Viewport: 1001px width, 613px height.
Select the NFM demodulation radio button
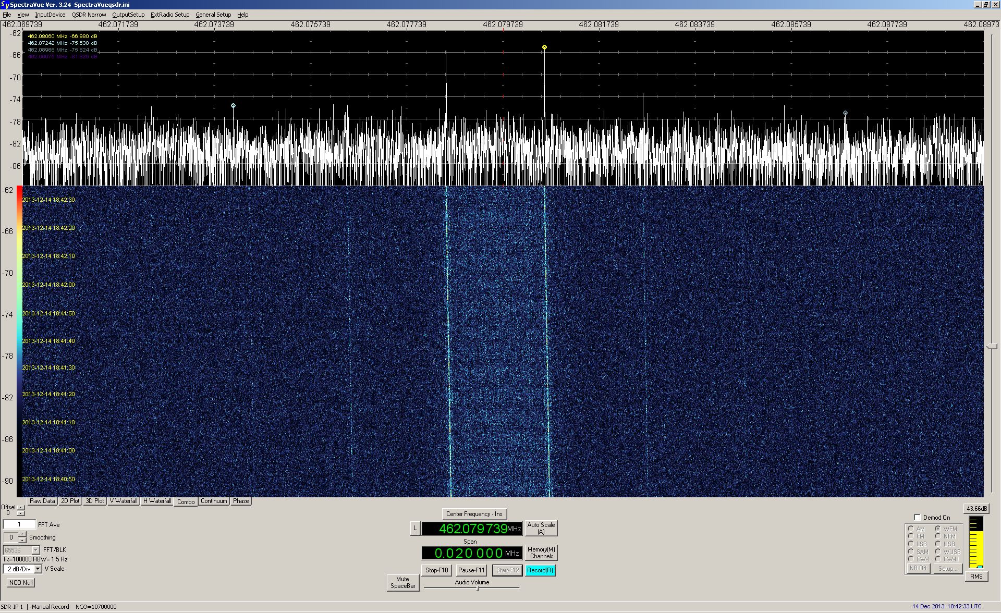(x=937, y=536)
